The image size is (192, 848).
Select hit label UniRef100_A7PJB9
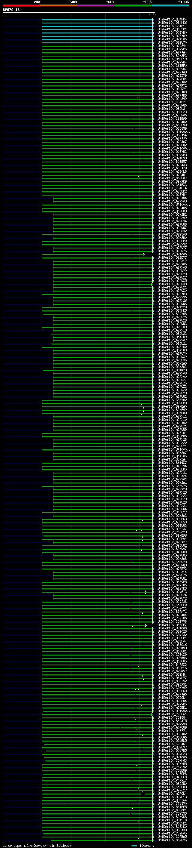coord(172,92)
